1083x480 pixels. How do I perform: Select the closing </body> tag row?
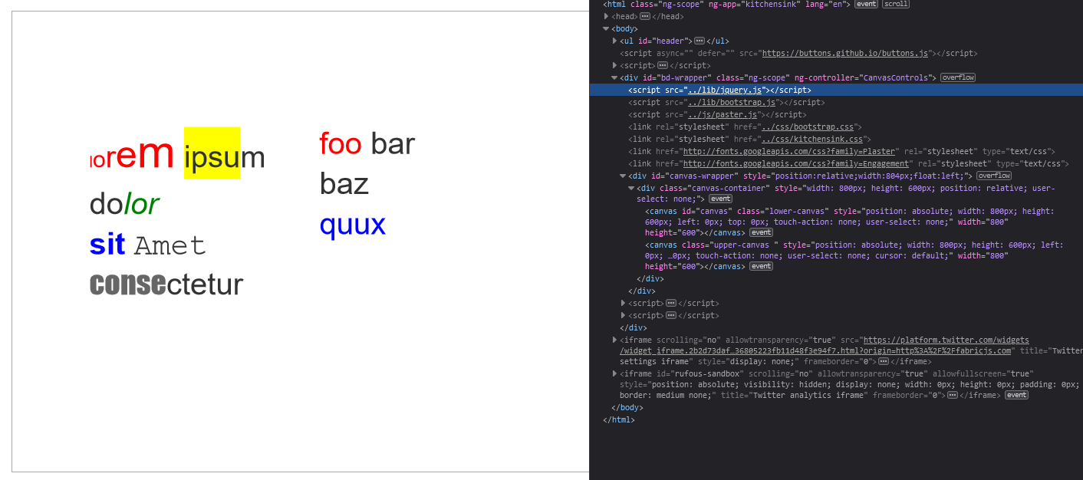836,407
